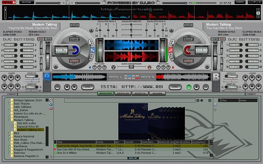
Task: Stop playback on Deck A
Action: (x=67, y=87)
